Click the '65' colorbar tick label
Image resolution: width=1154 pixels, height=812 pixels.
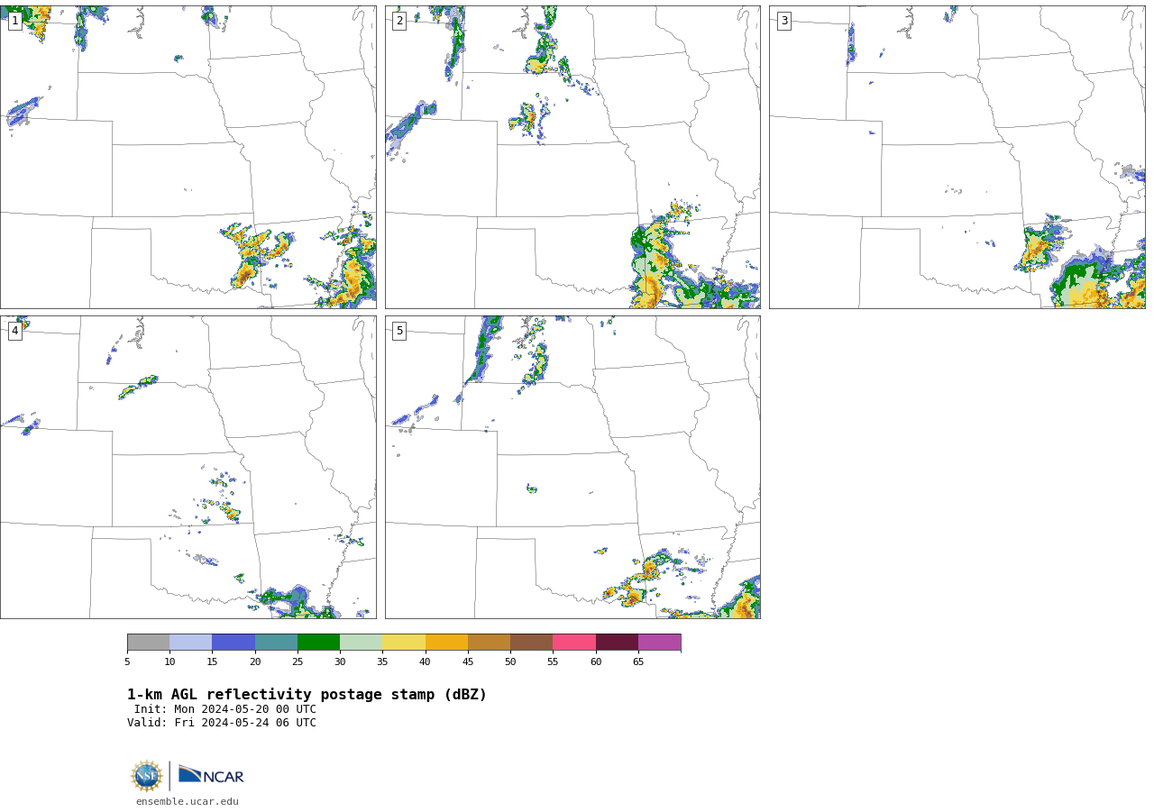pos(638,662)
